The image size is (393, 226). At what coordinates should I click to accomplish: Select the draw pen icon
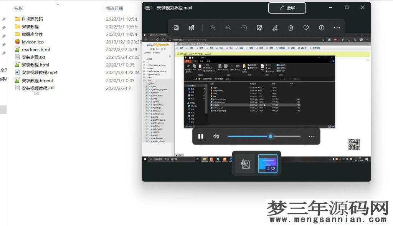tap(275, 28)
